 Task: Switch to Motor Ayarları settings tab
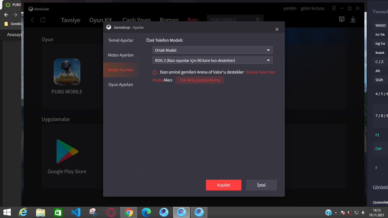[x=121, y=55]
